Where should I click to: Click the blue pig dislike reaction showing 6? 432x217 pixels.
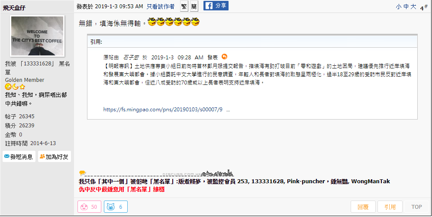click(x=116, y=207)
